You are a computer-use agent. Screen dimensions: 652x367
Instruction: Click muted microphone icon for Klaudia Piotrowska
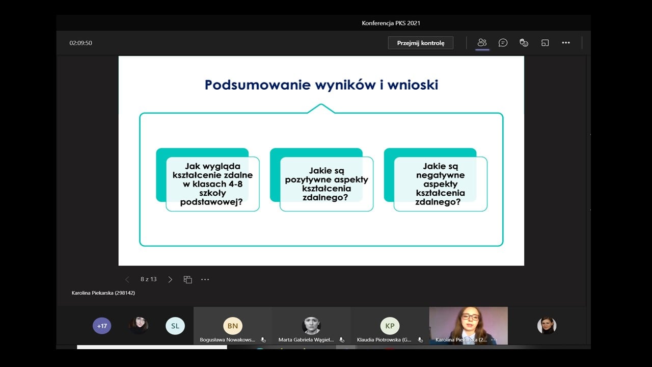point(420,339)
